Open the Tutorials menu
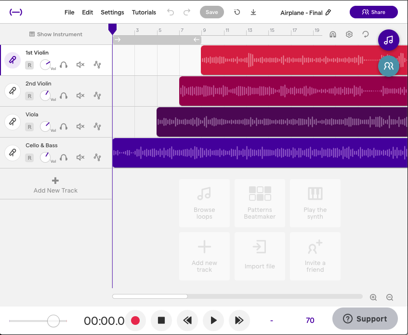This screenshot has height=335, width=408. 143,13
